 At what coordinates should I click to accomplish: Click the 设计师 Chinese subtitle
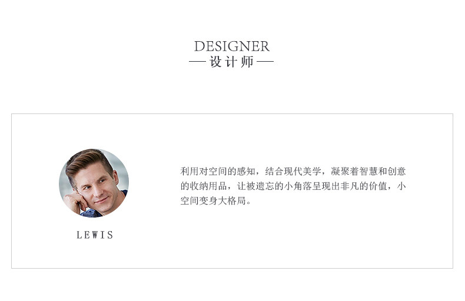[x=231, y=62]
